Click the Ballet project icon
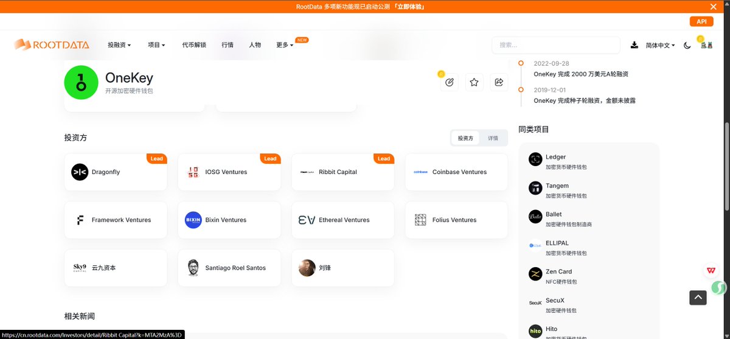This screenshot has height=339, width=730. pyautogui.click(x=535, y=216)
